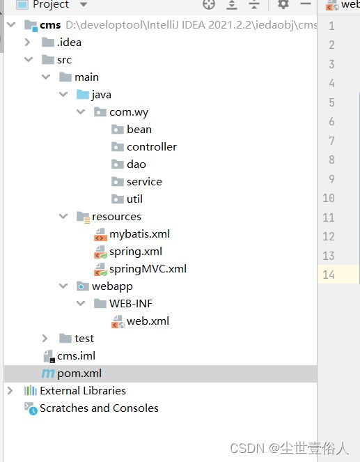Click line number 14 in the gutter
Viewport: 360px width, 462px height.
pos(329,275)
